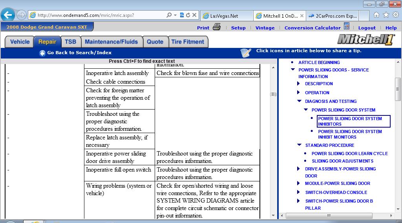Select the Quote tab
Screen dimensions: 402x223
tap(155, 42)
